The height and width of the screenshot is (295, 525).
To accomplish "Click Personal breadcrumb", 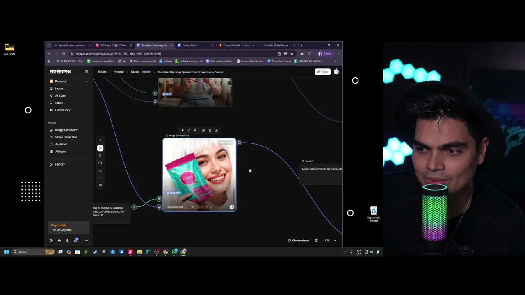I will point(119,72).
